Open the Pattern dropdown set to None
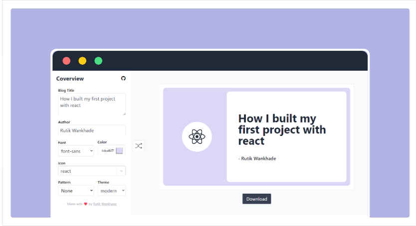The height and width of the screenshot is (226, 416). 76,191
